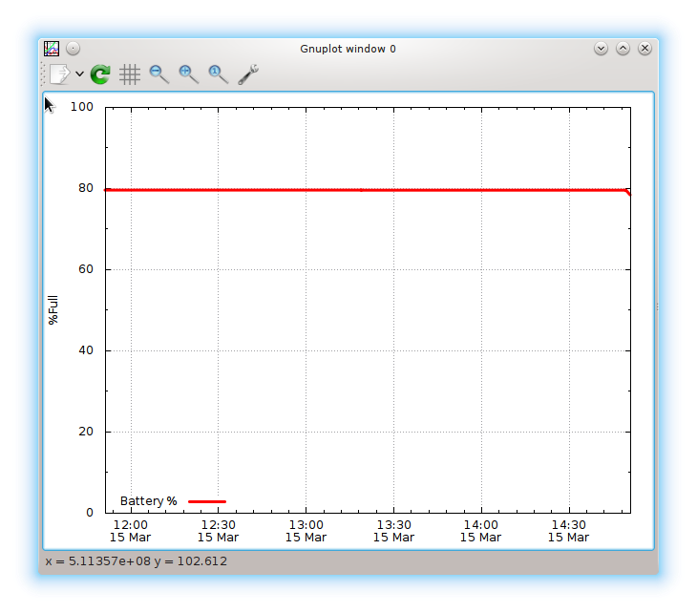Click the red line sample in legend

(206, 501)
